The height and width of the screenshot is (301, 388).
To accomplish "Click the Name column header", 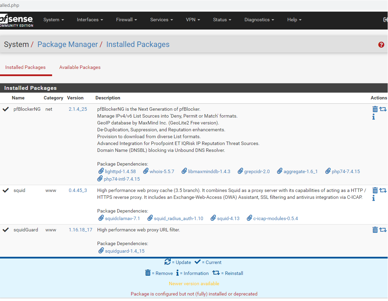I will (x=18, y=98).
